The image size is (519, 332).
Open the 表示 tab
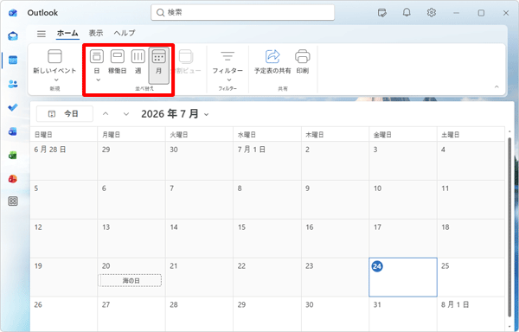tap(96, 33)
